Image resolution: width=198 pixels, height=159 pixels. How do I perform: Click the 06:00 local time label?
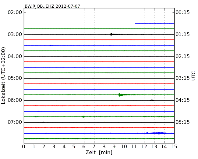[x=15, y=100]
